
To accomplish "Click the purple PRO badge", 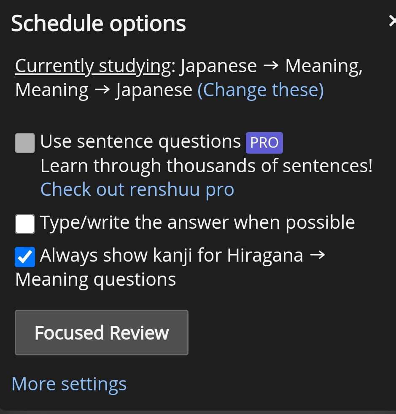I will click(264, 143).
